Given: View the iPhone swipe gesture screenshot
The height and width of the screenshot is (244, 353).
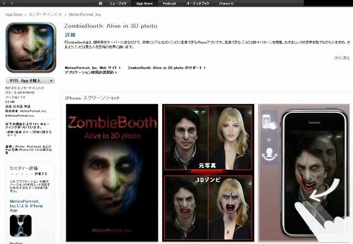Looking at the screenshot, I should (x=304, y=173).
